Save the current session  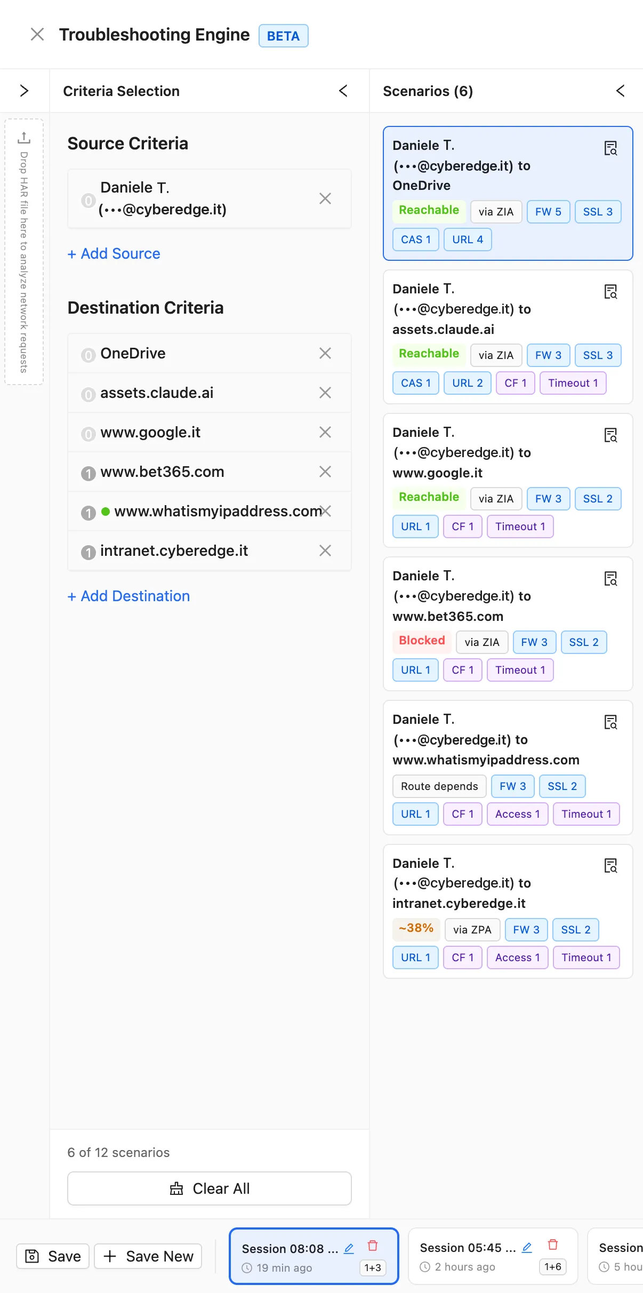tap(53, 1256)
